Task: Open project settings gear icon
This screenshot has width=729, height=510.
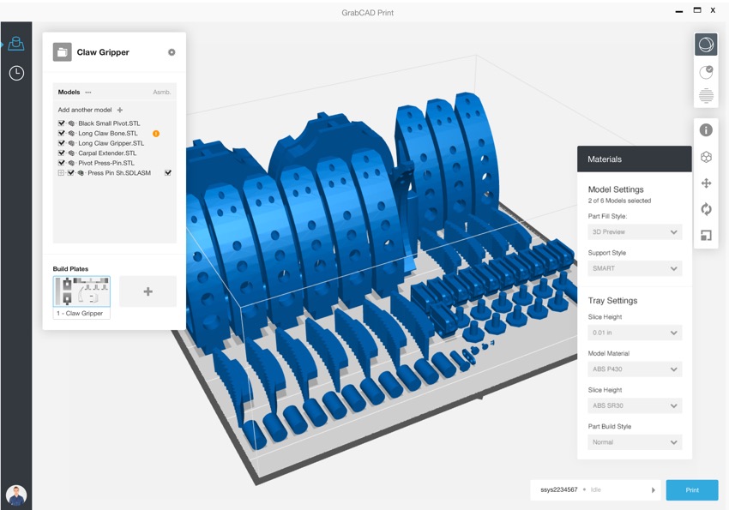Action: click(x=172, y=52)
